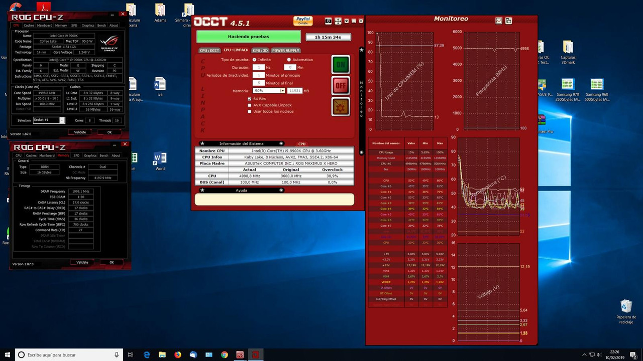Switch to the POWER SUPPLY tab
643x361 pixels.
click(x=286, y=50)
